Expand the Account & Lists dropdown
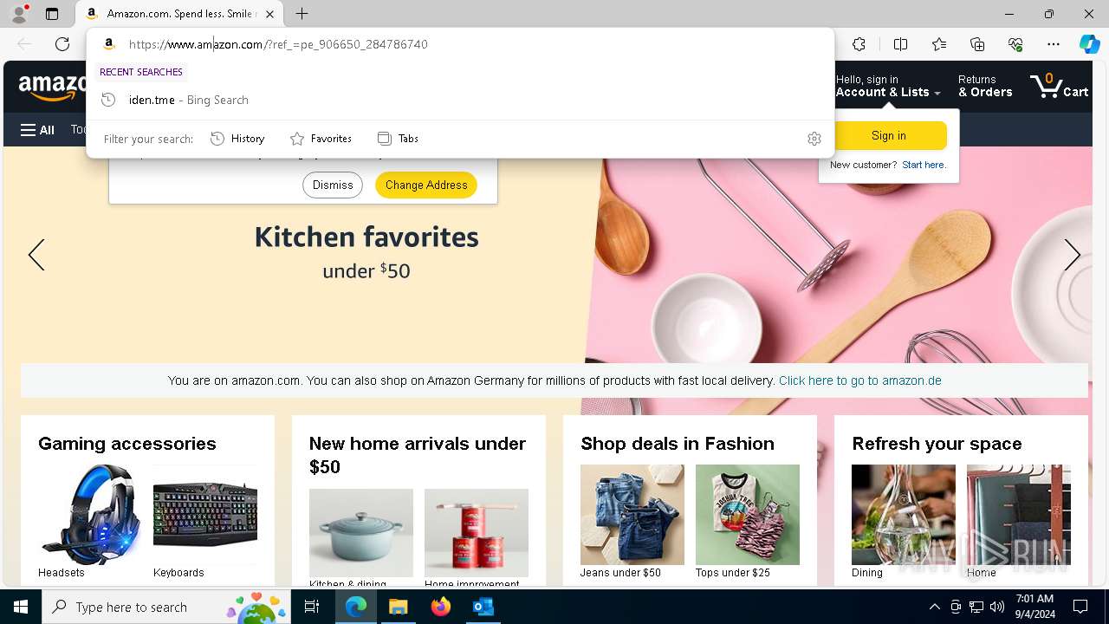 point(888,86)
